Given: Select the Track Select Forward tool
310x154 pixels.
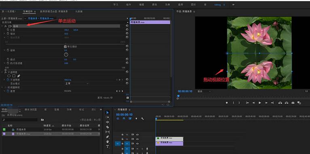Looking at the screenshot, I should tap(107, 117).
